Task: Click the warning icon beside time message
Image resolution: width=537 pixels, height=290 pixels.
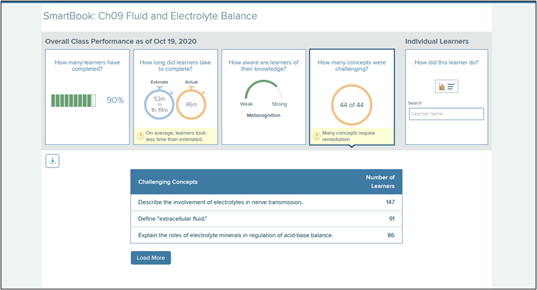Action: pos(140,136)
